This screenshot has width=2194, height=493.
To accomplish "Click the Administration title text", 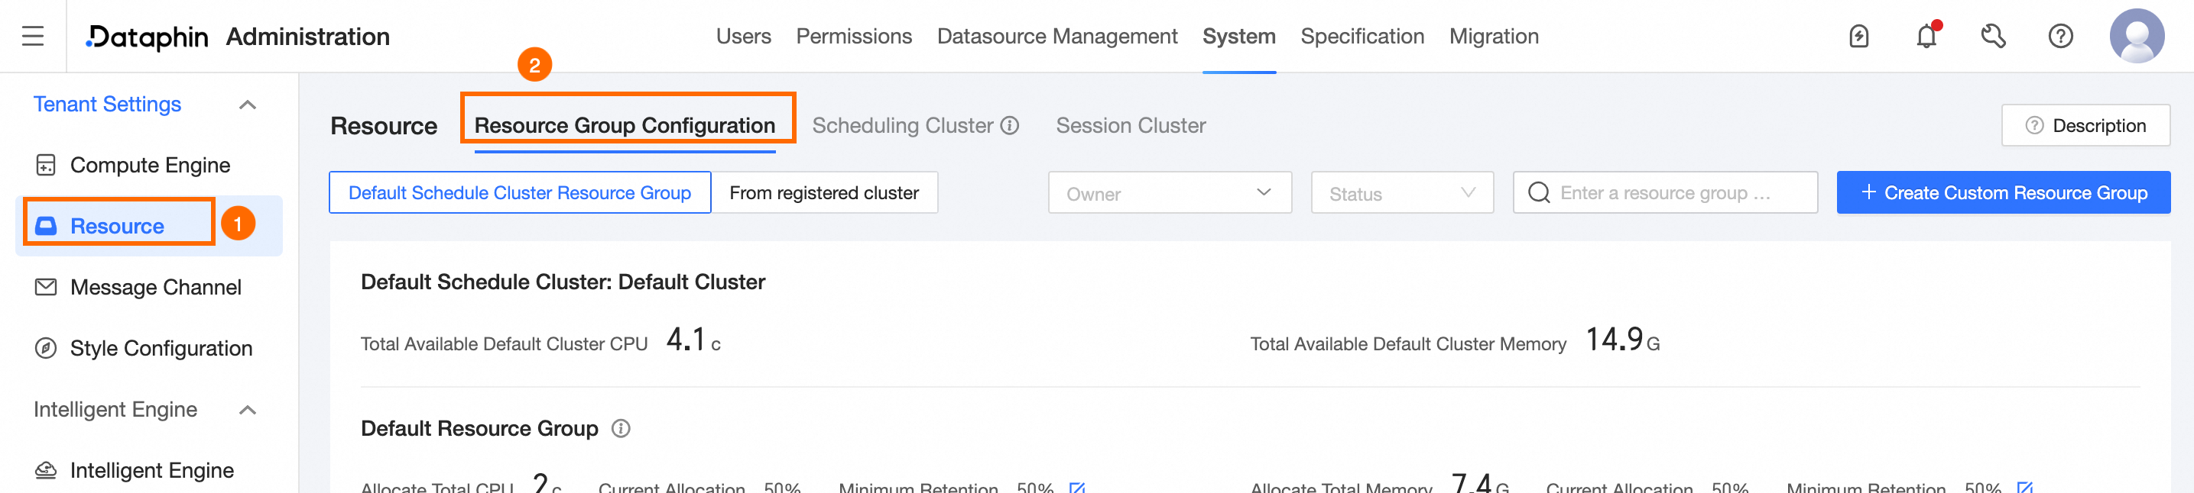I will pos(307,37).
